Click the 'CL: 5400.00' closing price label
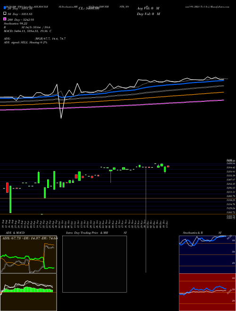This screenshot has width=236, height=311. click(89, 8)
